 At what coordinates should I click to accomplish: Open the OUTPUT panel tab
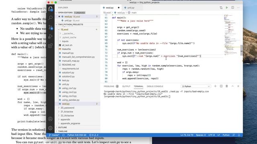click(126, 86)
